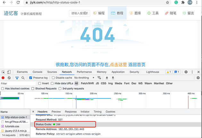Close the request details pane

(33, 112)
